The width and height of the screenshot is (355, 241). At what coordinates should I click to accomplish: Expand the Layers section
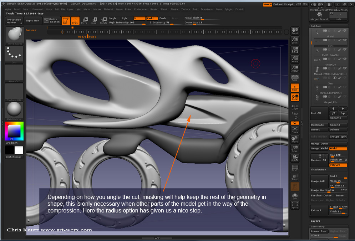315,221
